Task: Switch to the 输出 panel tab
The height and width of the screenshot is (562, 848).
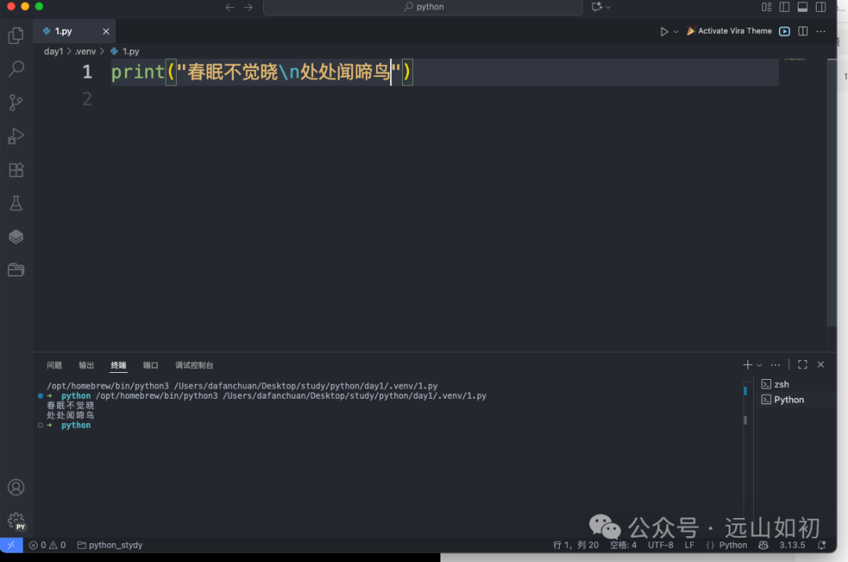Action: click(86, 365)
